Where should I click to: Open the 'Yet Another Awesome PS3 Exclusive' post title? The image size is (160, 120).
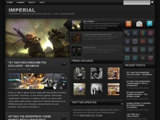[x=27, y=64]
